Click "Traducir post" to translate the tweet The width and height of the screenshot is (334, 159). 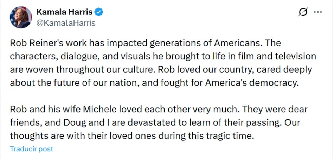(x=32, y=149)
